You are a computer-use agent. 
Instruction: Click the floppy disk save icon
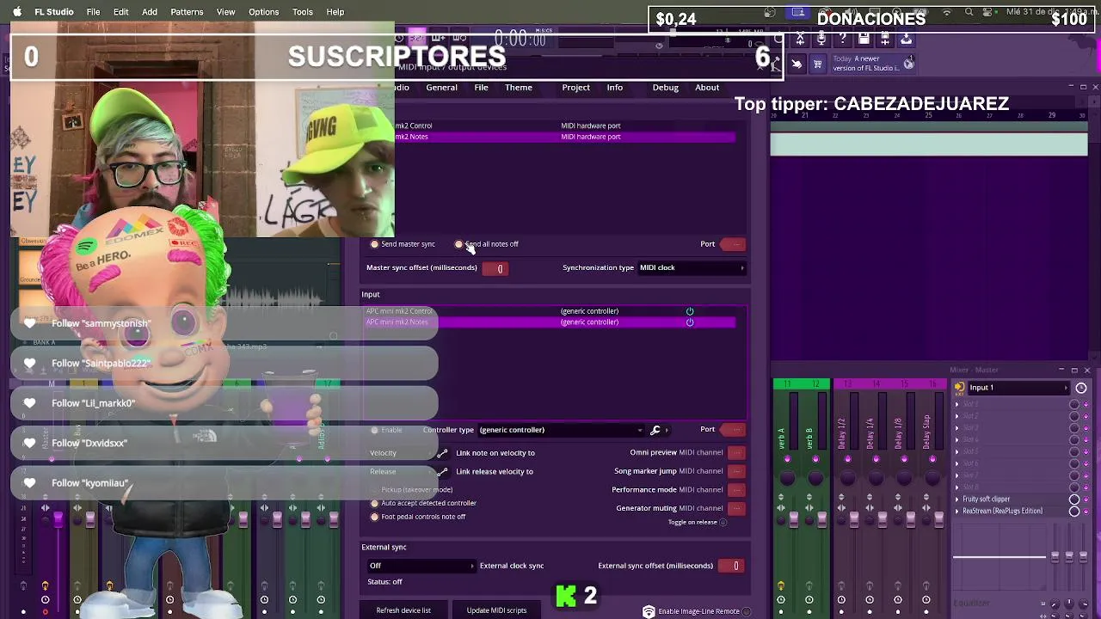864,39
